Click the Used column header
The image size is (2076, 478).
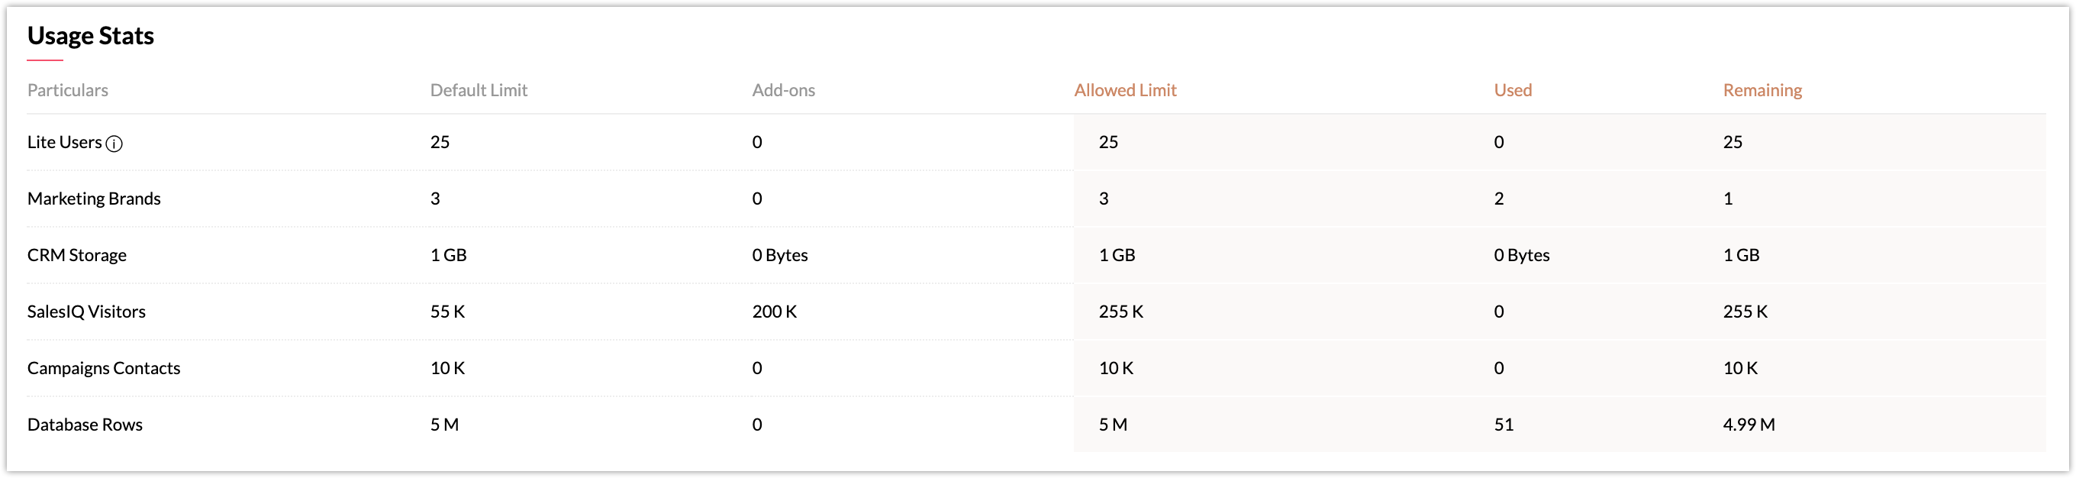coord(1513,90)
